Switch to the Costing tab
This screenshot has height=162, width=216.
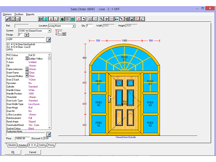tap(42, 145)
